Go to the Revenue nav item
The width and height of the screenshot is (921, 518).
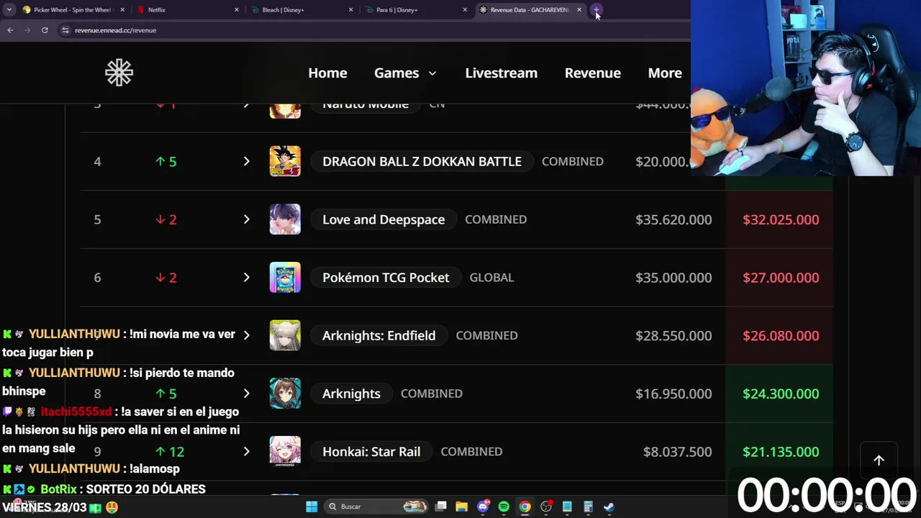[592, 73]
